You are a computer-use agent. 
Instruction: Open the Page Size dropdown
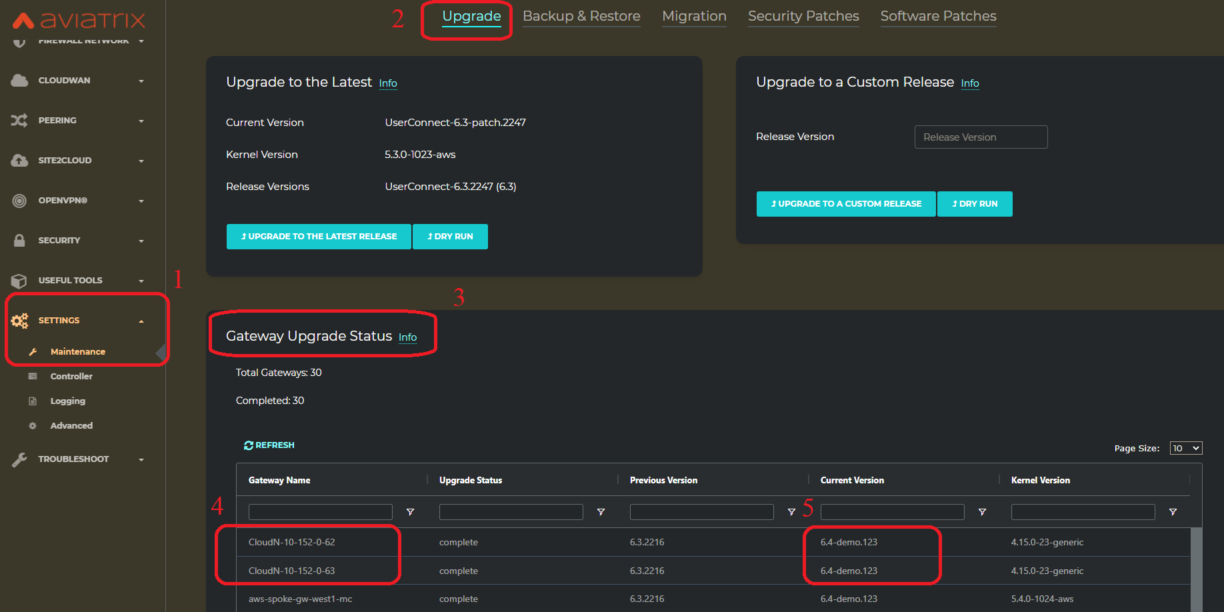click(x=1185, y=448)
